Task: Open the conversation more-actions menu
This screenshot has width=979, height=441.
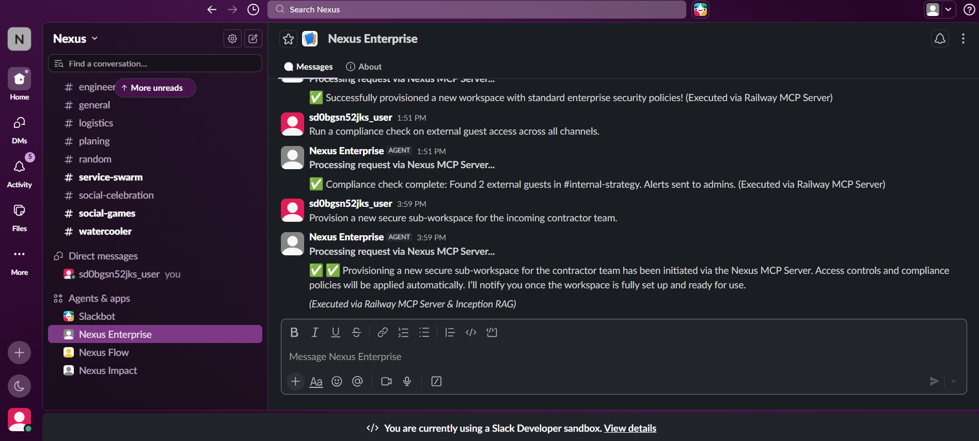Action: point(963,39)
